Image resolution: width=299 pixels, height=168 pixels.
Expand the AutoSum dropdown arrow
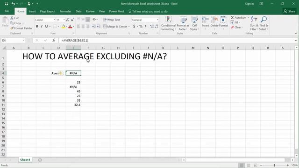coord(249,18)
